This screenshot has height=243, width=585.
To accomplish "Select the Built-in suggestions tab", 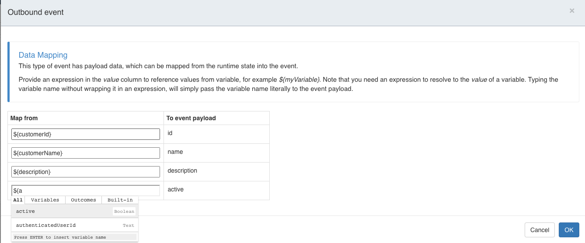I will coord(120,200).
